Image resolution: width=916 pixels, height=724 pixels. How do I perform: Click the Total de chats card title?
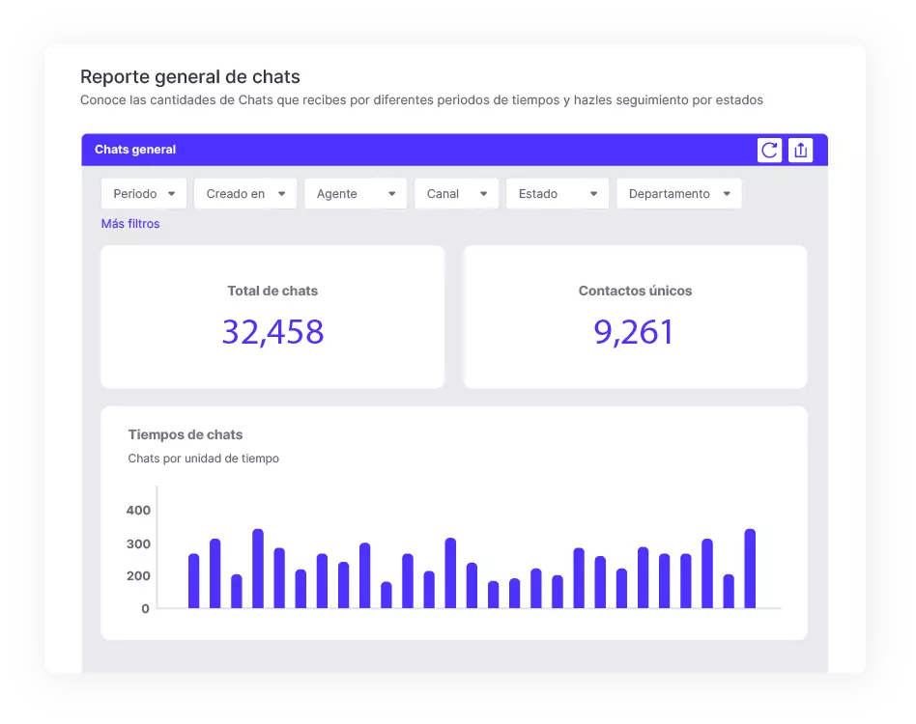point(272,291)
